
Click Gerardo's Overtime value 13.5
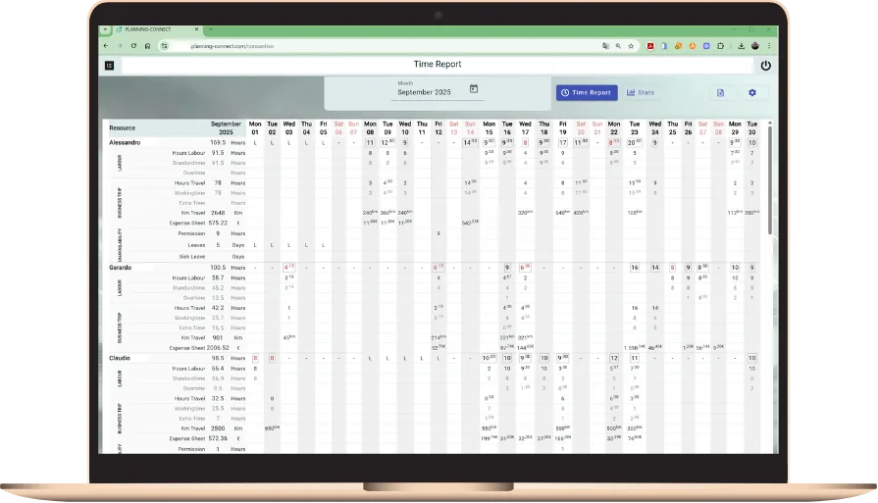[x=218, y=298]
